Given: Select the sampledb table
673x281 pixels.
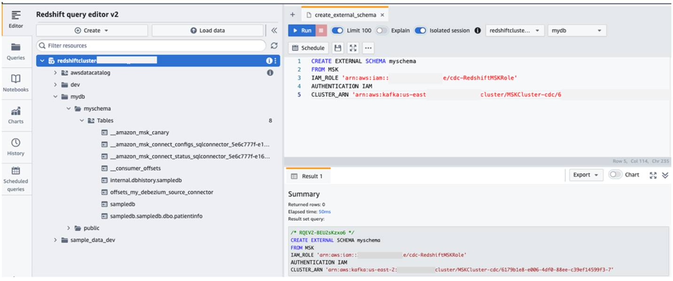Looking at the screenshot, I should 118,204.
